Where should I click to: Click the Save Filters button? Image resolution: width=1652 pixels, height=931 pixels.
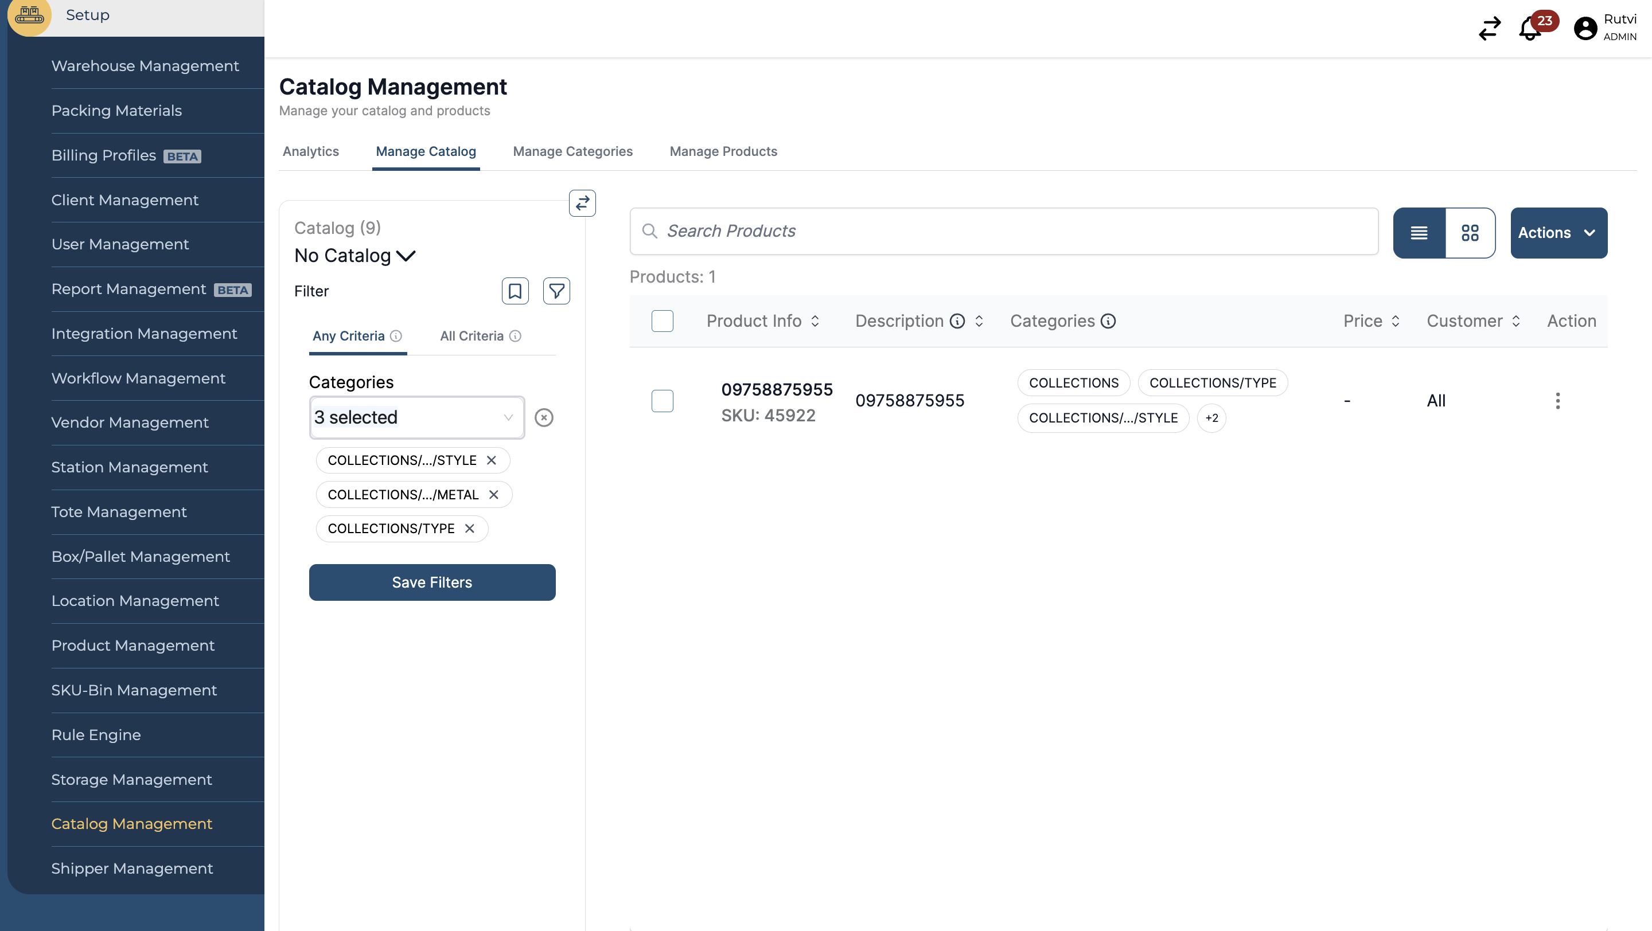[431, 582]
